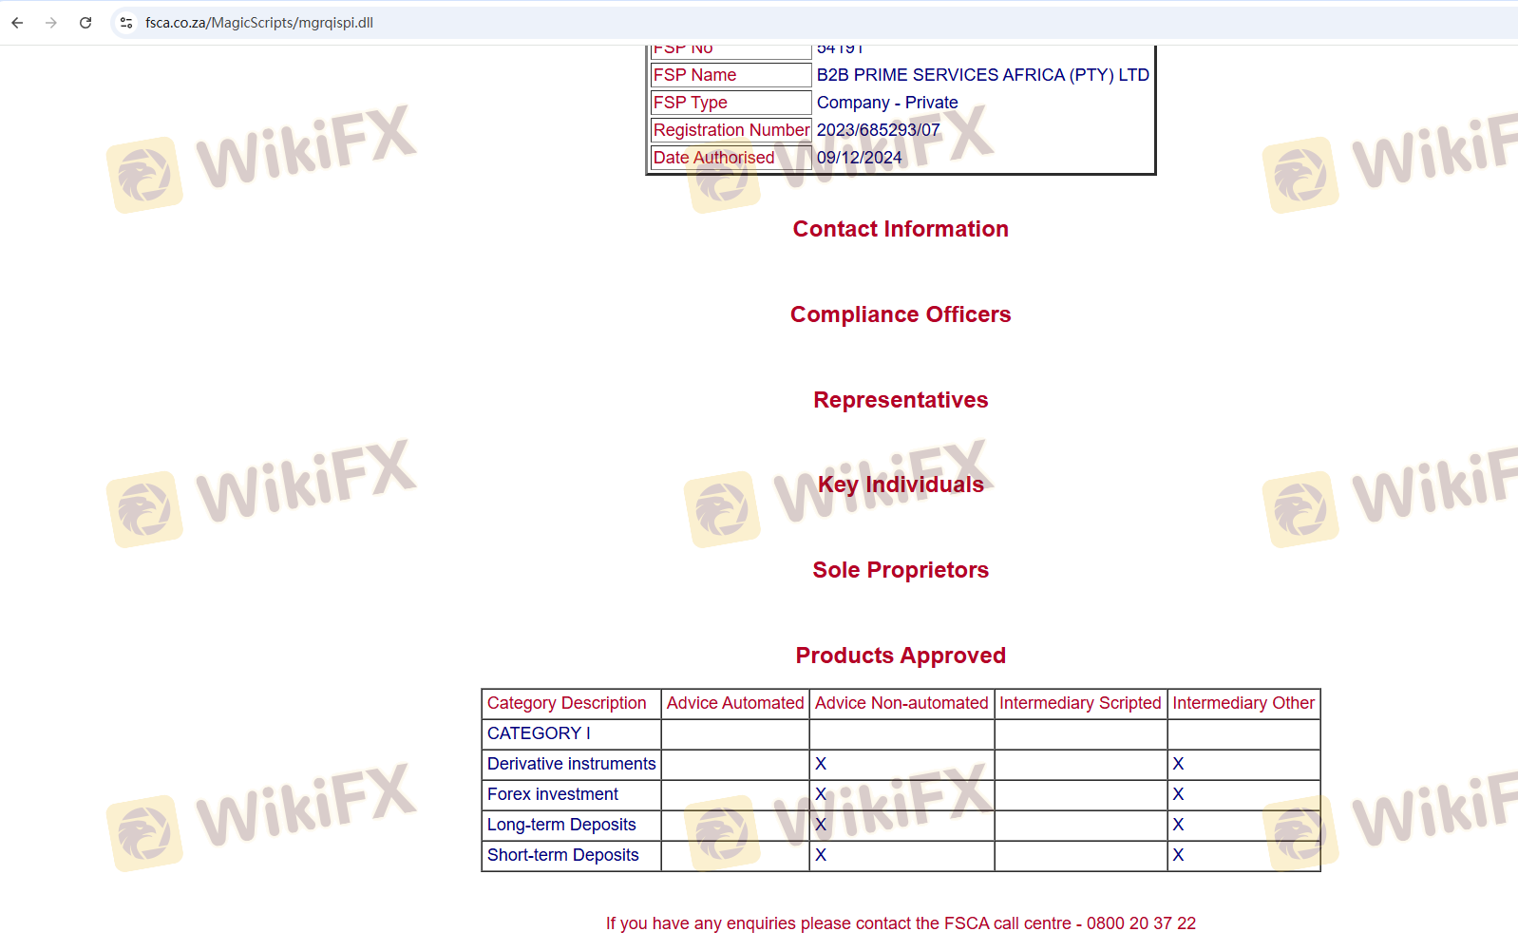This screenshot has height=951, width=1518.
Task: Click the Contact Information heading
Action: pyautogui.click(x=901, y=229)
